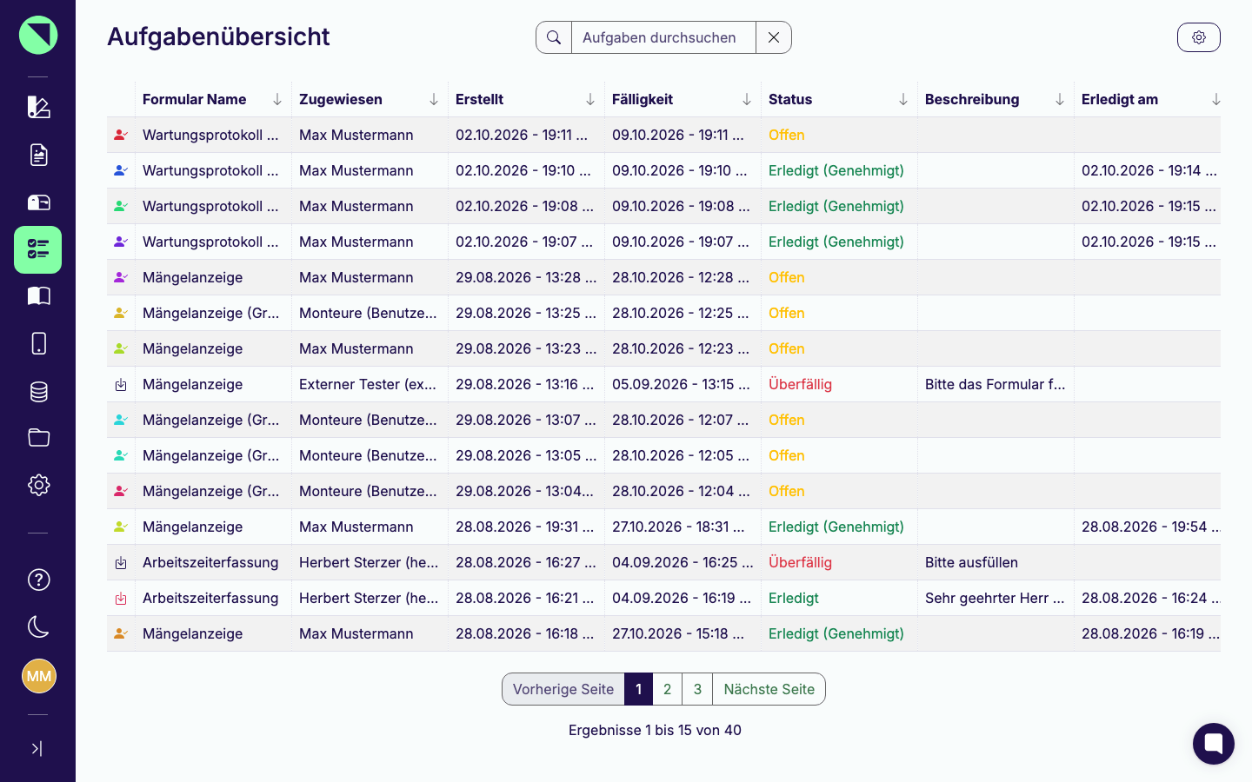Open the form editor sidebar icon
This screenshot has height=782, width=1252.
pos(38,107)
